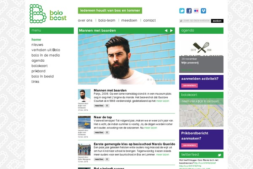Open the 'over ons' navigation item
Viewport: 253px width, 169px height.
pyautogui.click(x=85, y=20)
